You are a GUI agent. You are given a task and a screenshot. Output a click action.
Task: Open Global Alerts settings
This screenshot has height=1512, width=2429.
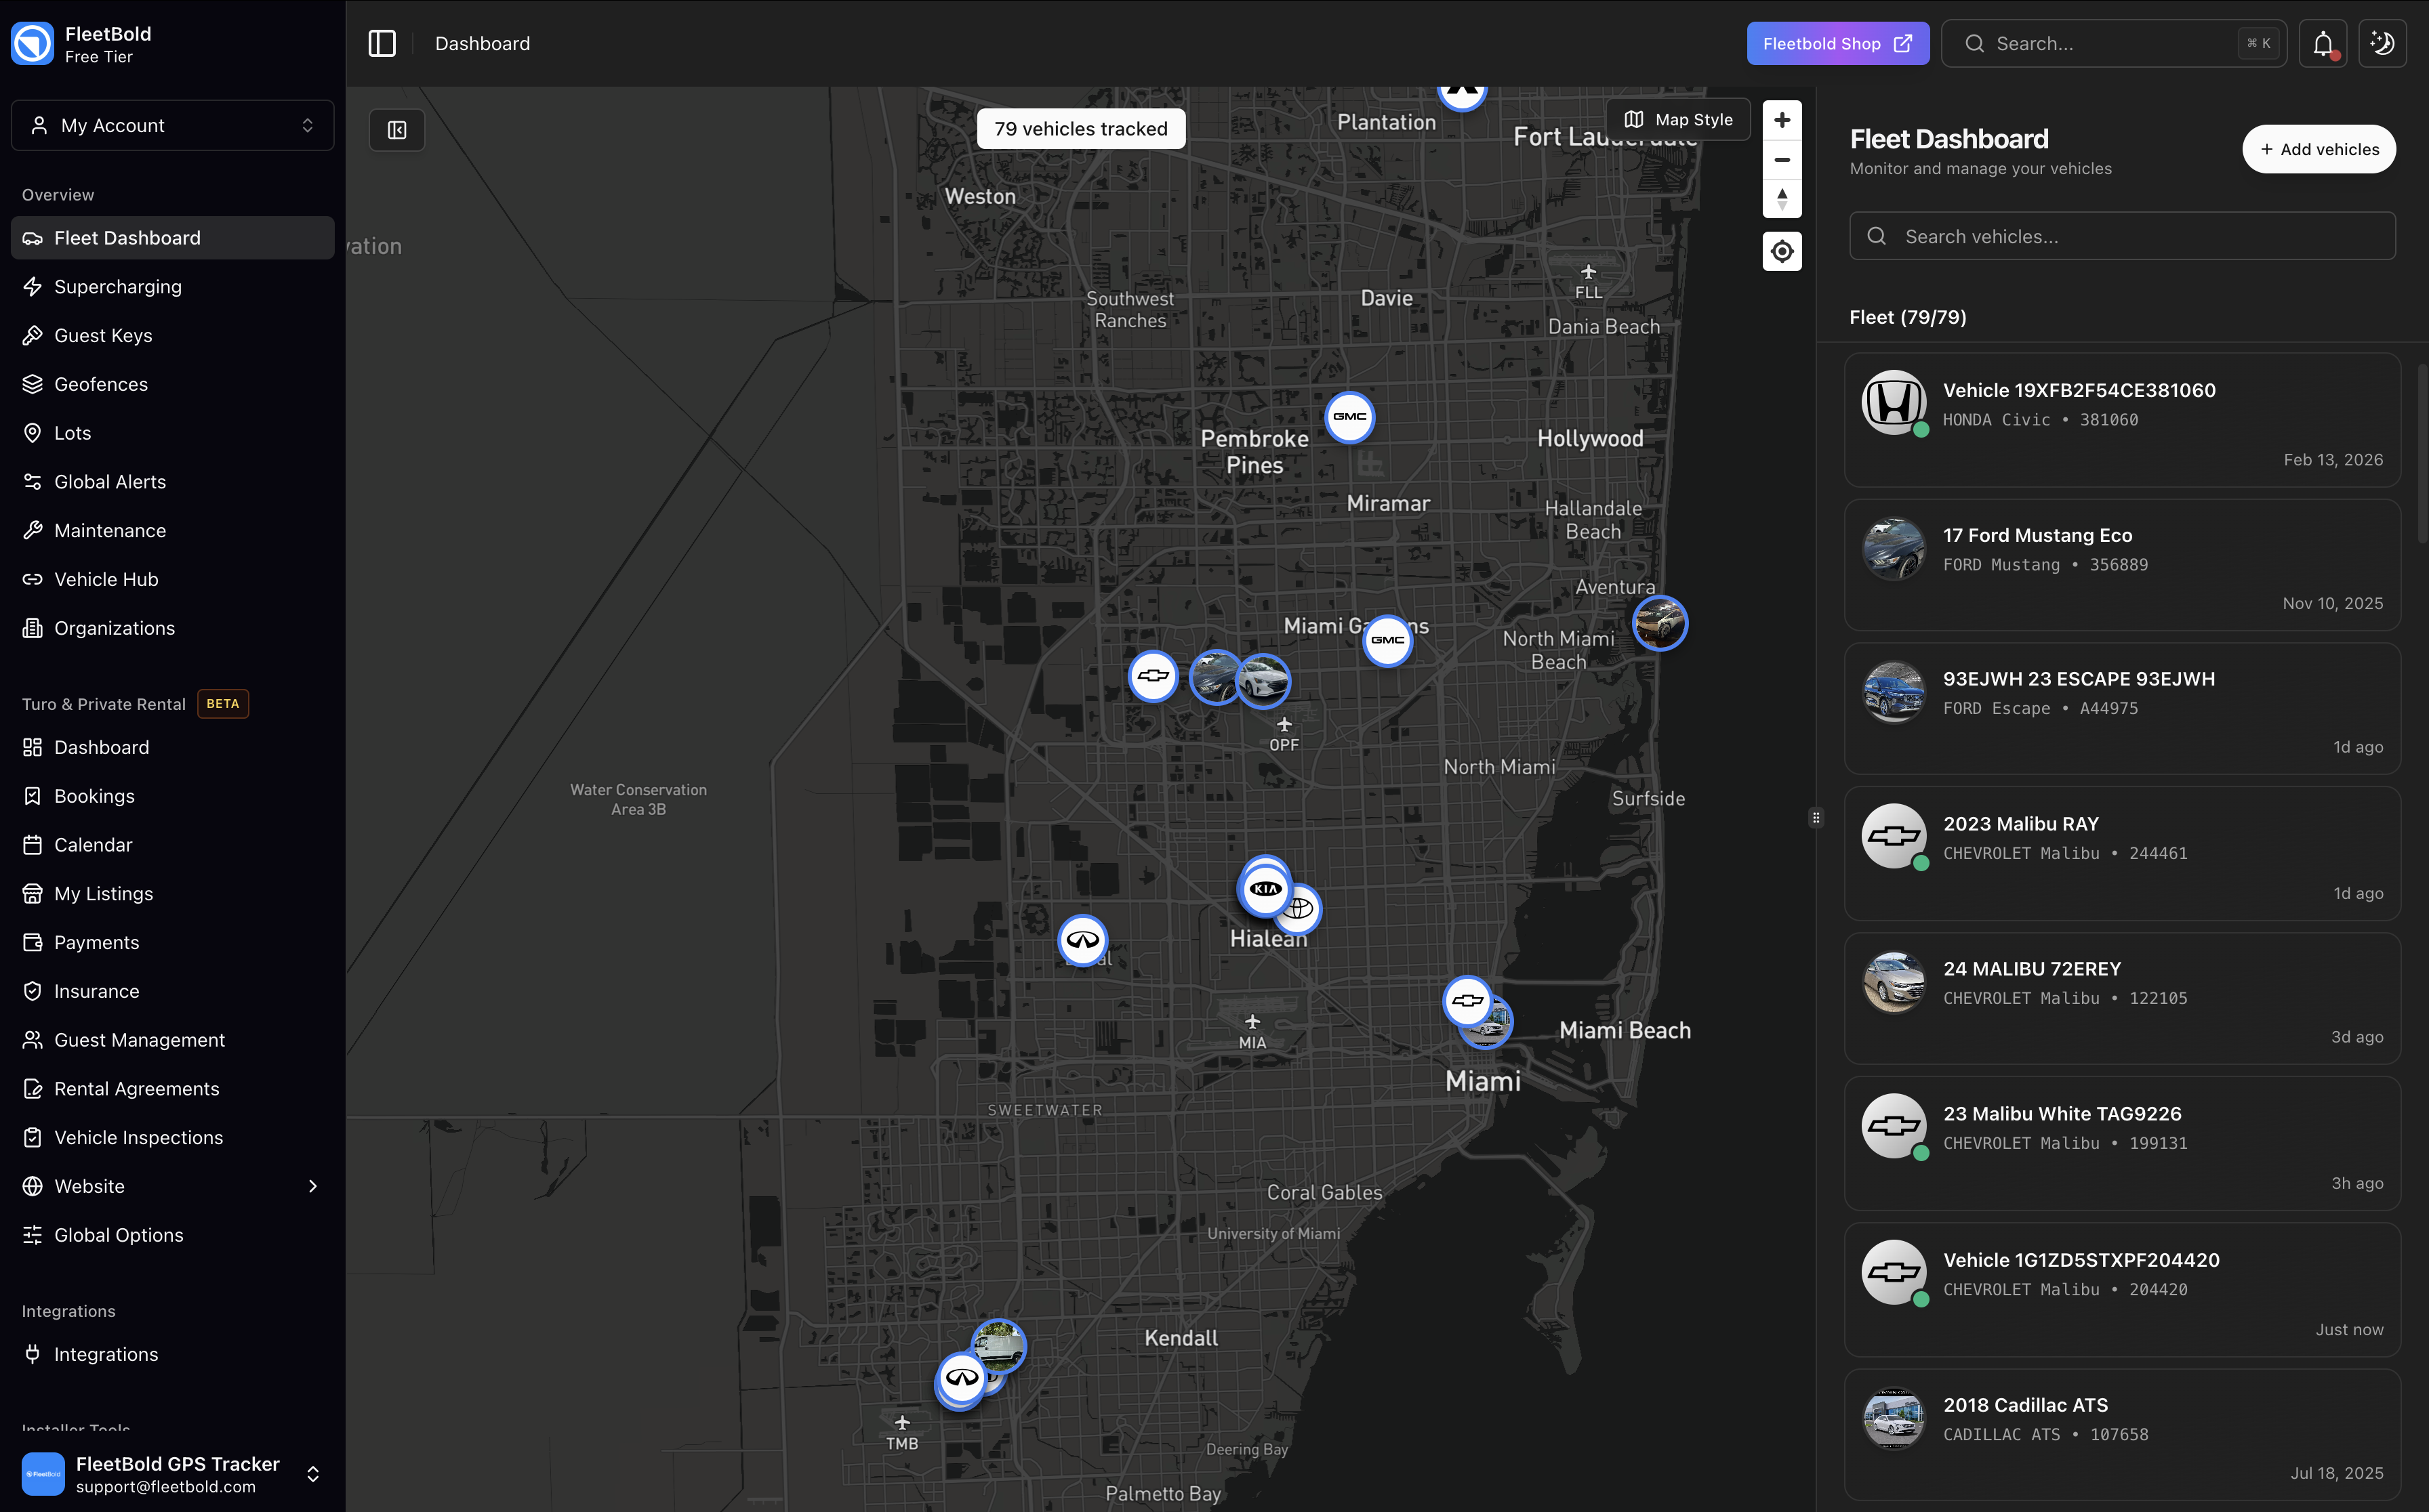coord(109,481)
